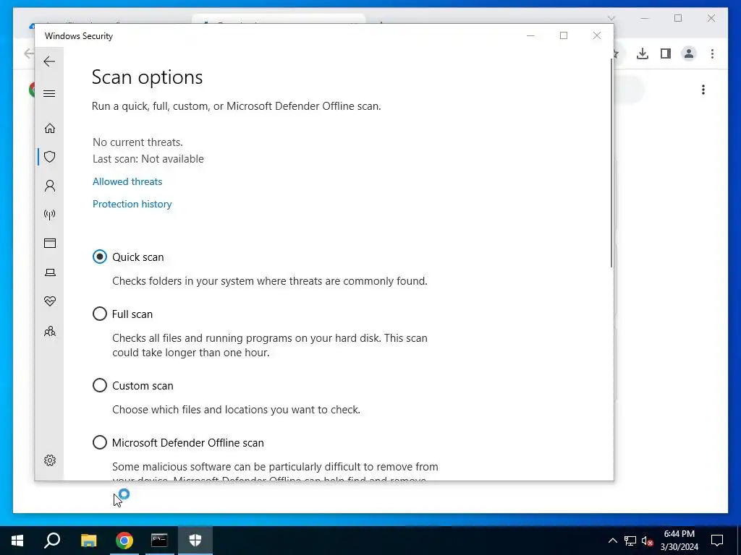Open the Allowed threats link
The height and width of the screenshot is (555, 741).
pos(127,181)
